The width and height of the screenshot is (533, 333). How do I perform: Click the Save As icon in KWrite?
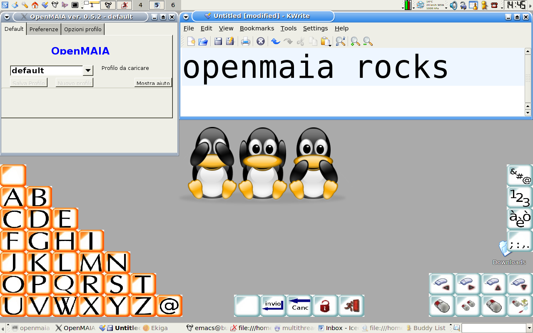click(x=230, y=41)
